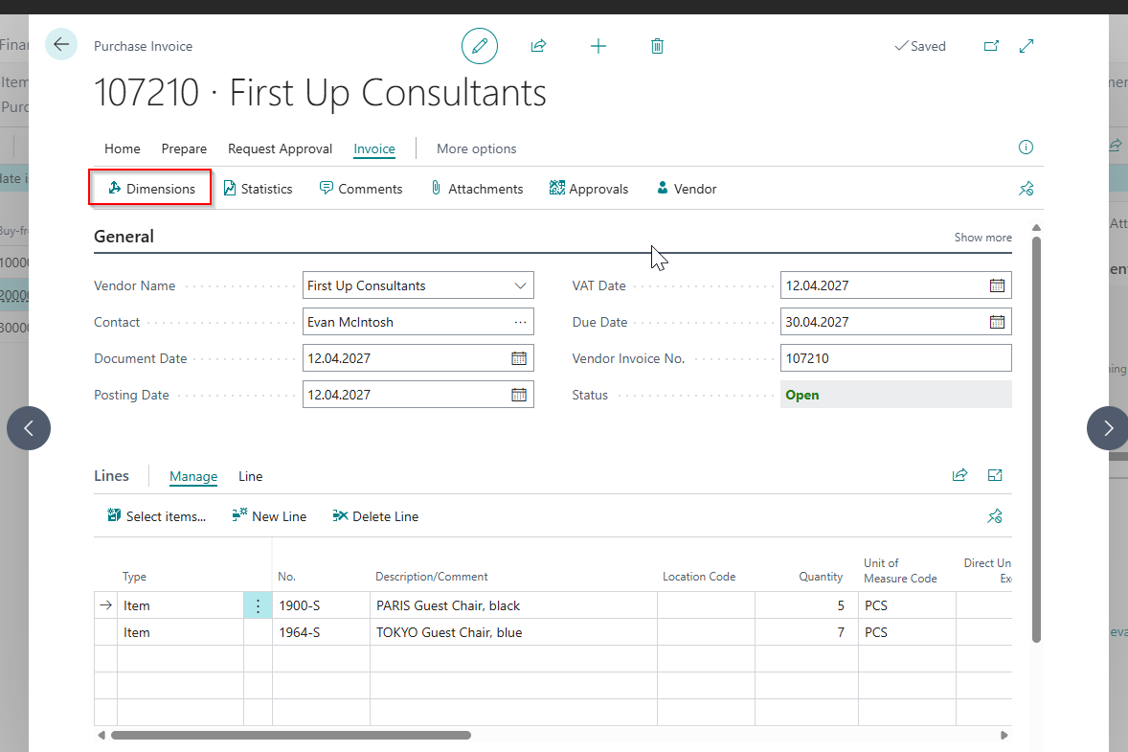Click Location Code column header
1128x752 pixels.
pos(698,577)
